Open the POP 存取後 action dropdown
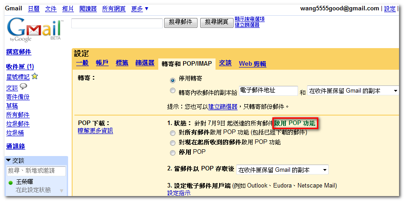 282,170
